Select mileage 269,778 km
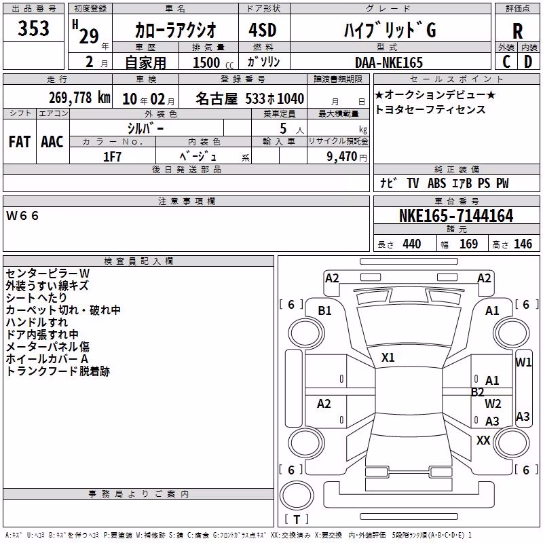This screenshot has width=543, height=543. 79,98
